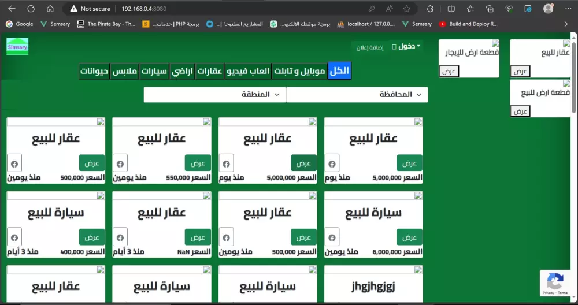Click عرض under قطعة ارض للإيجار ad
This screenshot has width=578, height=305.
pos(449,71)
